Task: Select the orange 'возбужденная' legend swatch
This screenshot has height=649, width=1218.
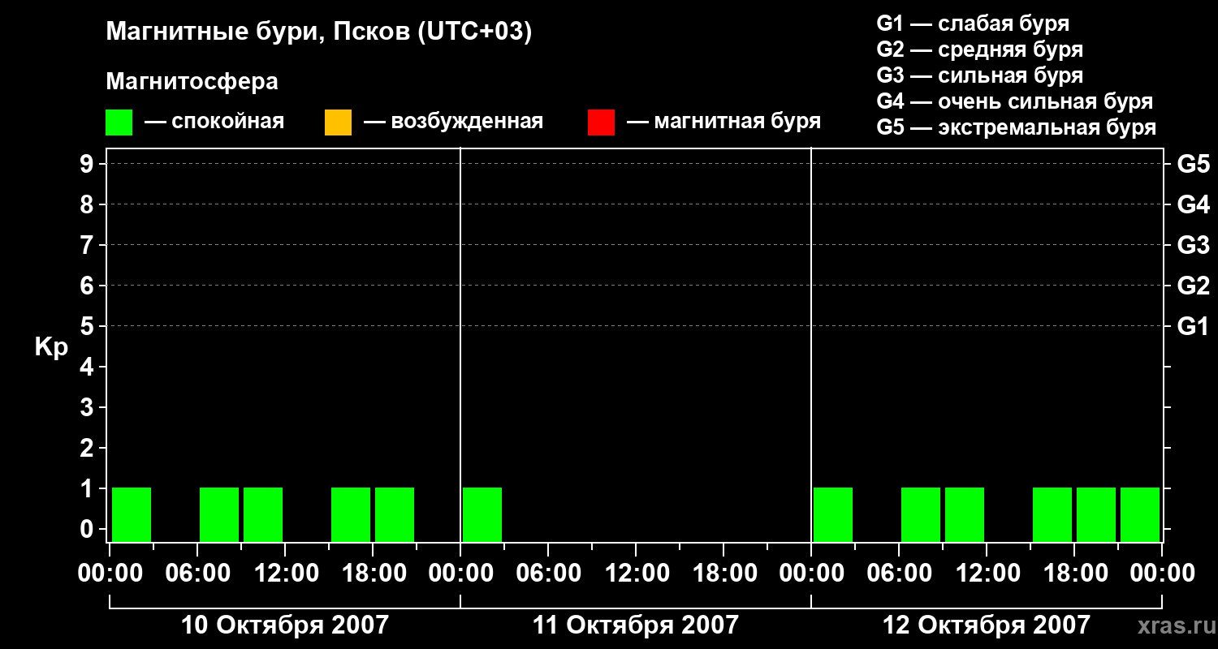Action: [x=338, y=122]
